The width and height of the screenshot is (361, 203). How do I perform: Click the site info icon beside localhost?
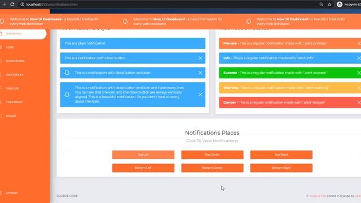tap(22, 4)
